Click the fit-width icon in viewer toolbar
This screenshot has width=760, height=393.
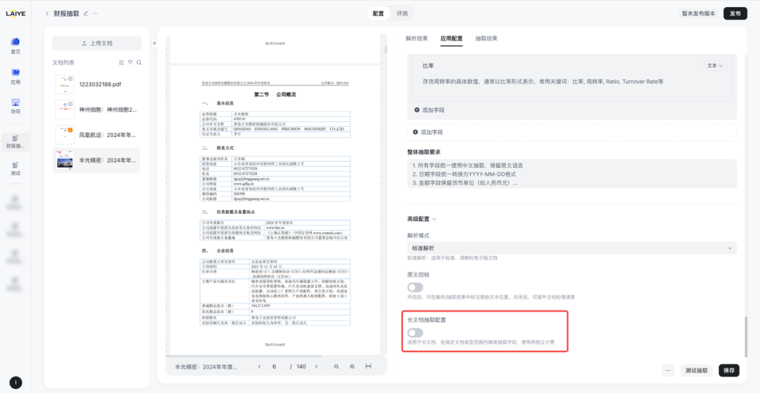coord(368,366)
